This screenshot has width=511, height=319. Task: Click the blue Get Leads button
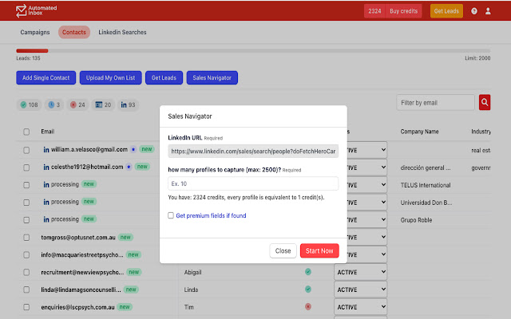(164, 78)
